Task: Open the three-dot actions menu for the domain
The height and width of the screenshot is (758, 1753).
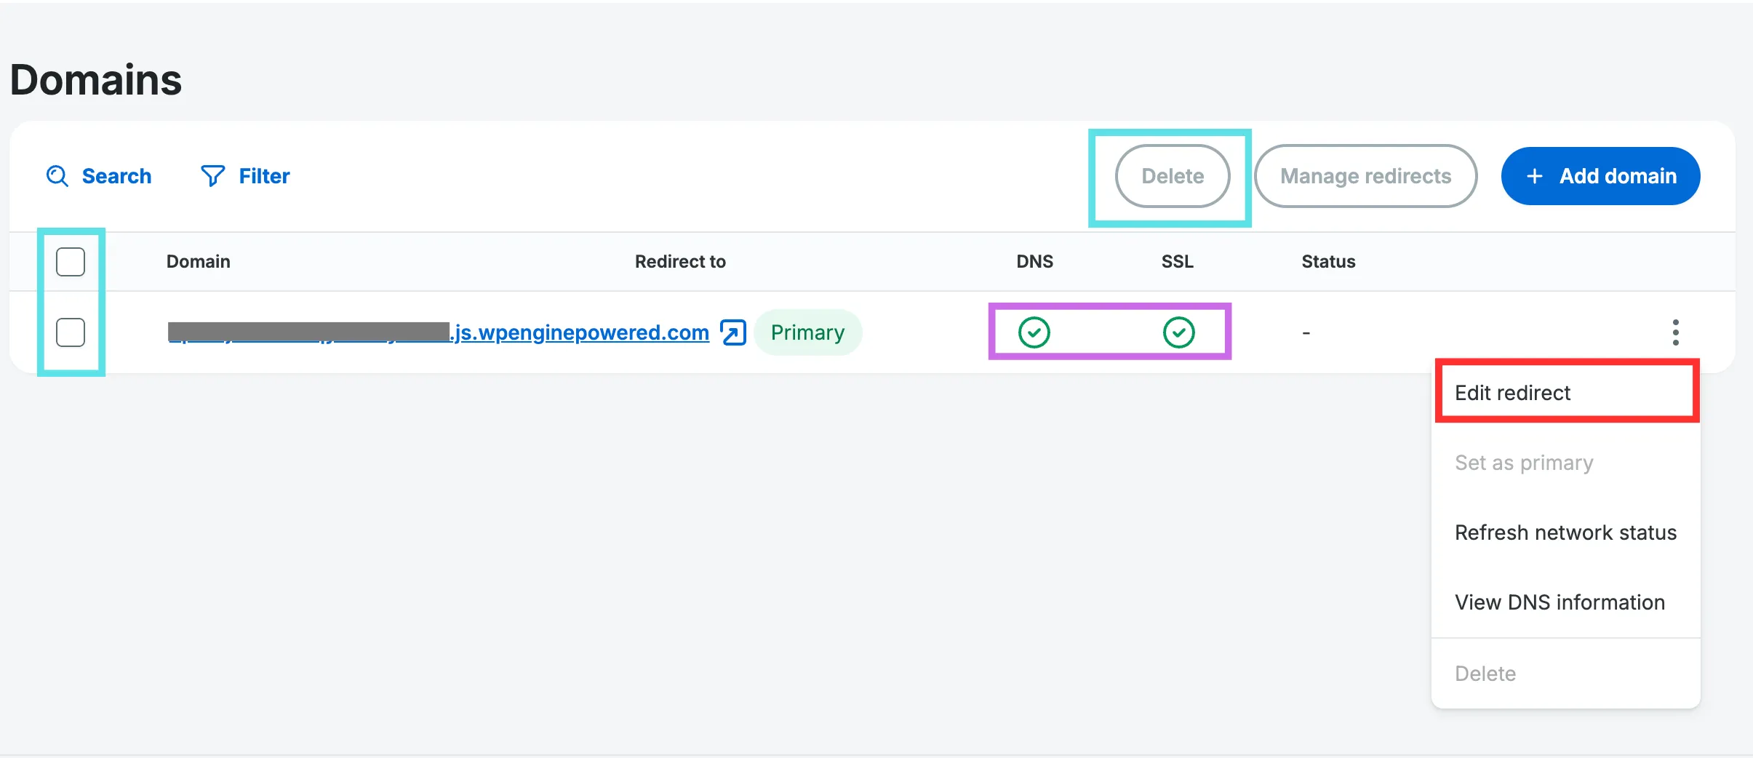Action: click(x=1676, y=332)
